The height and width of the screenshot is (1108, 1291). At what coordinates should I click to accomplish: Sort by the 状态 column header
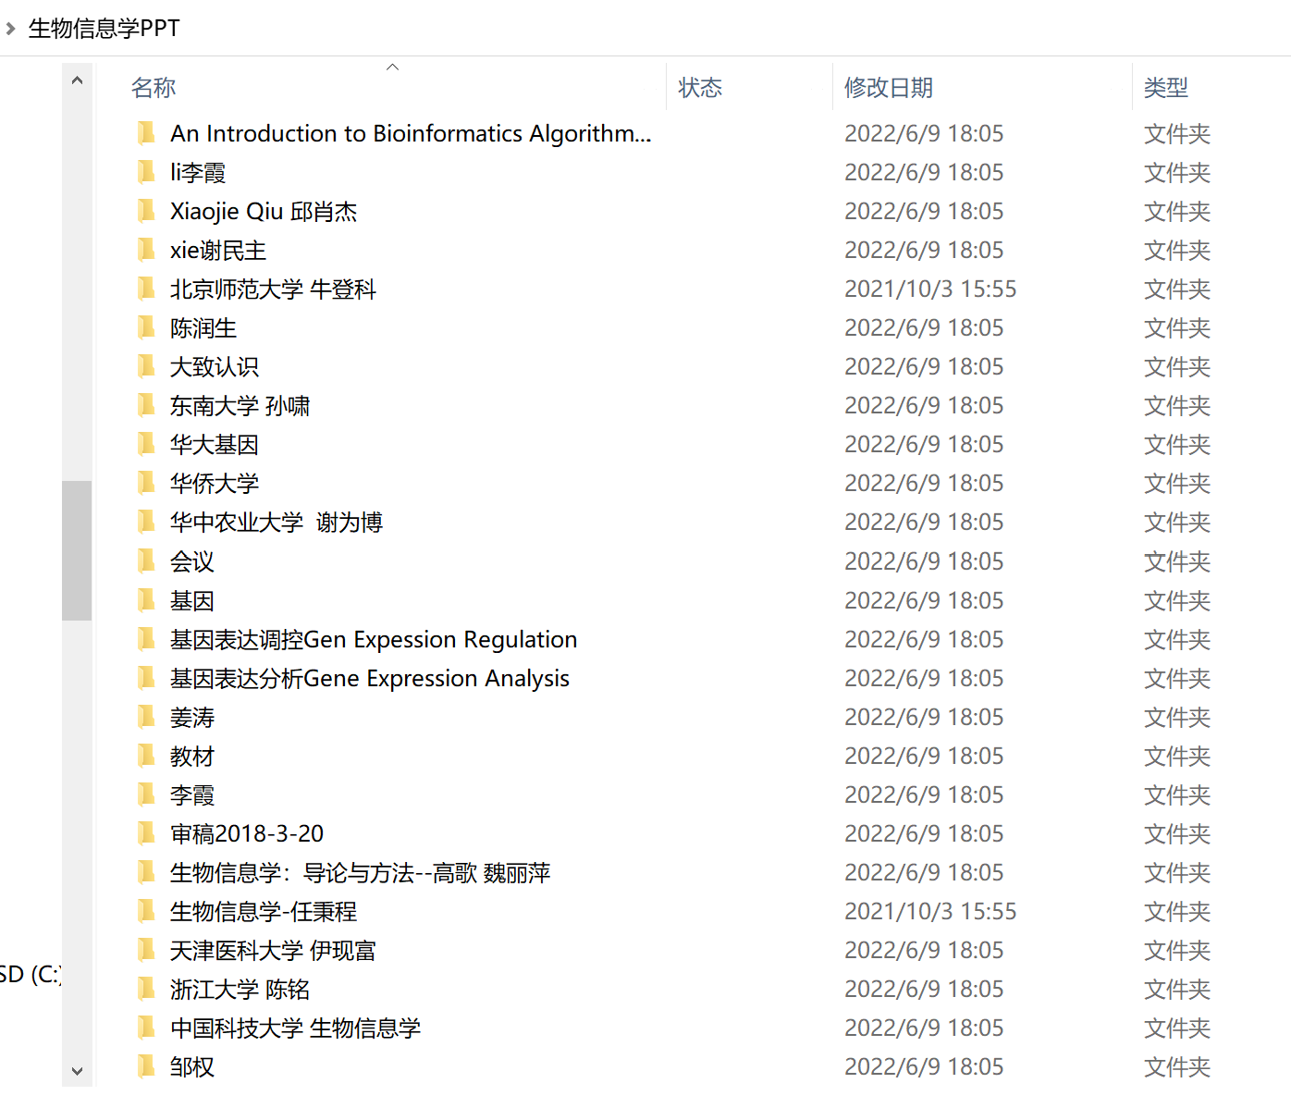pyautogui.click(x=700, y=88)
